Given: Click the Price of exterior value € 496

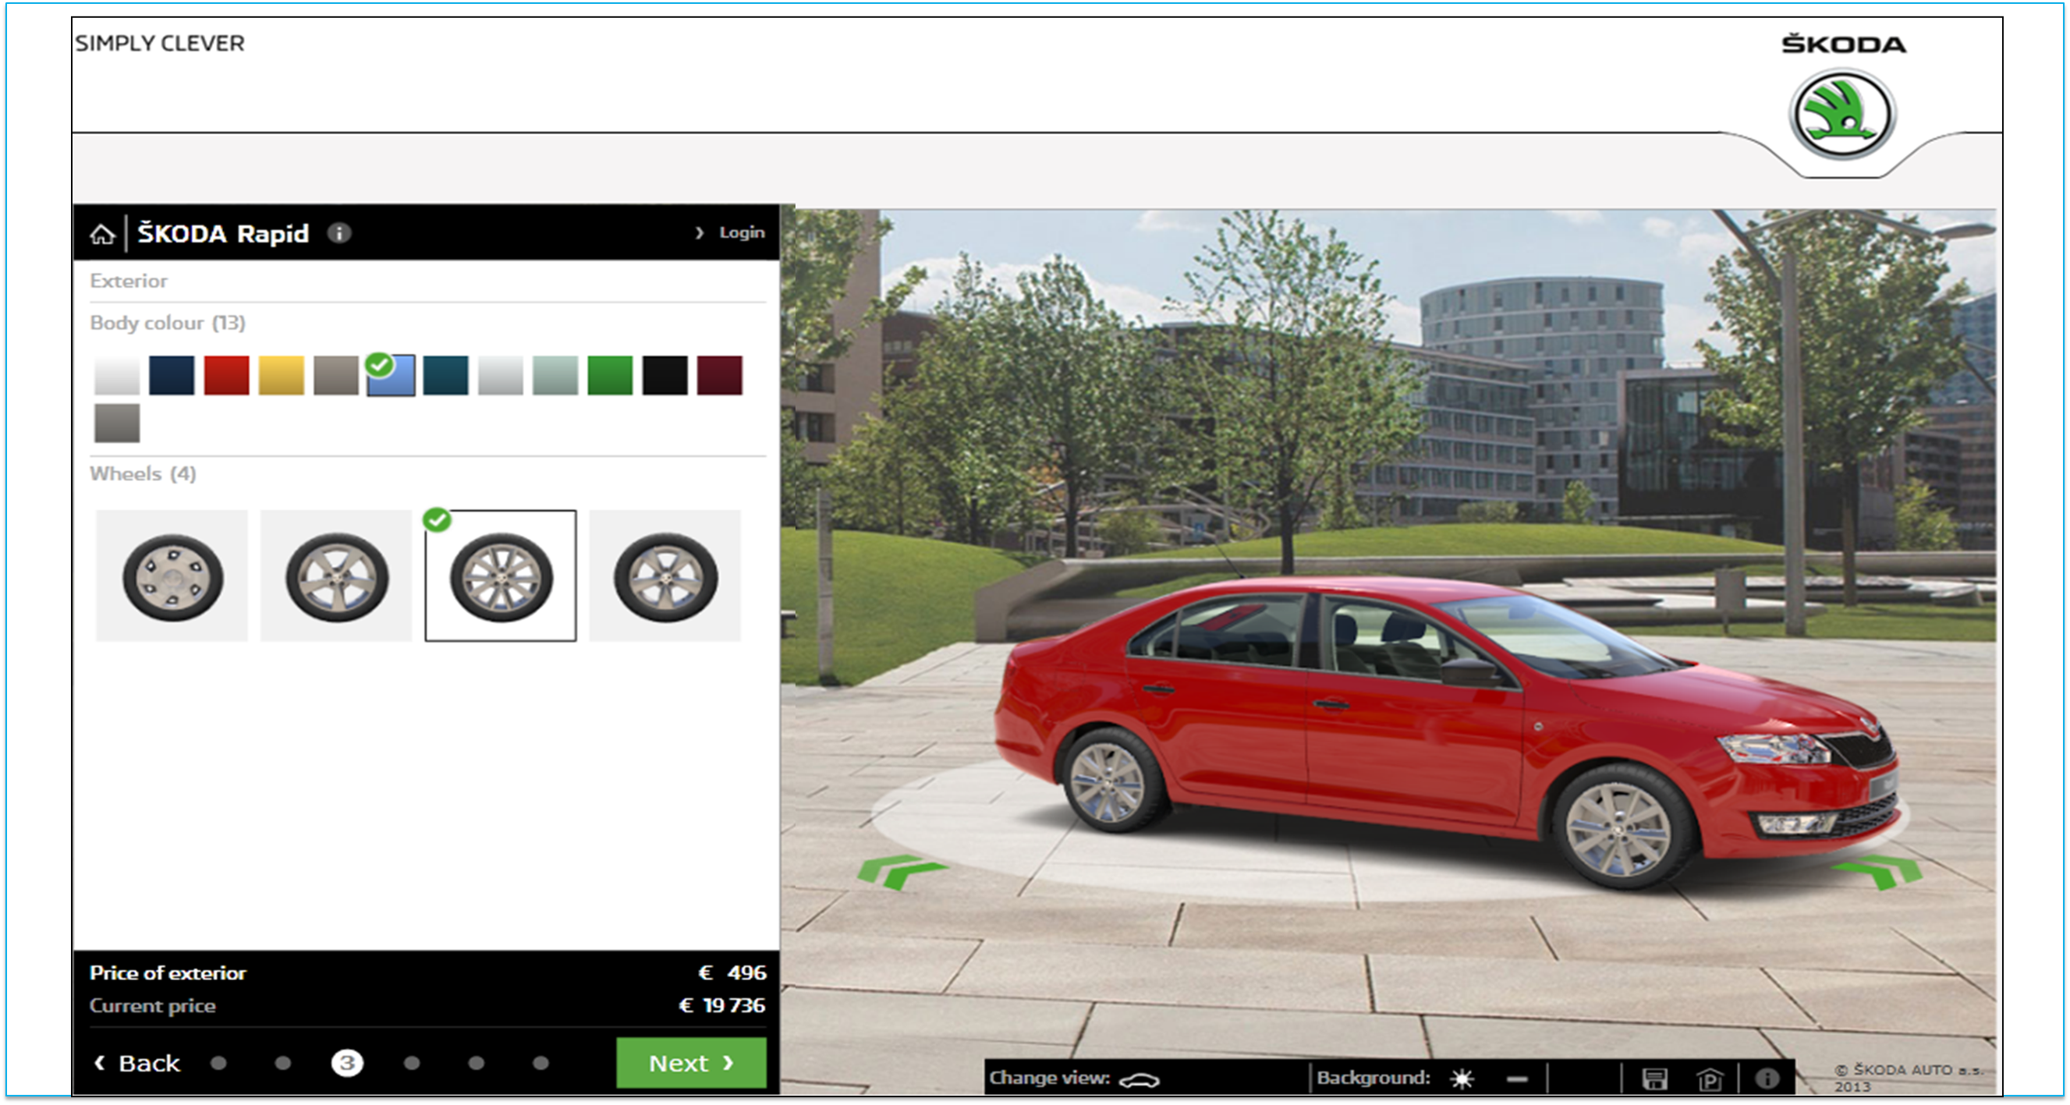Looking at the screenshot, I should [x=732, y=972].
